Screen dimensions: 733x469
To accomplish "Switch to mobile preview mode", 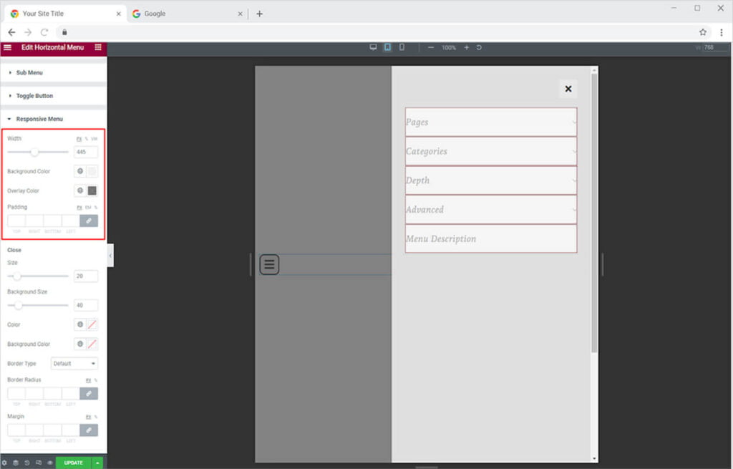I will click(402, 47).
